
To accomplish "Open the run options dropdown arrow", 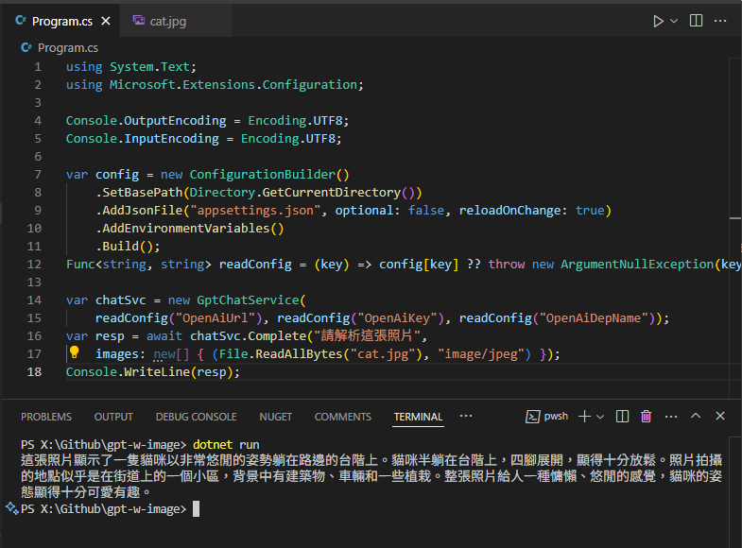I will point(674,21).
